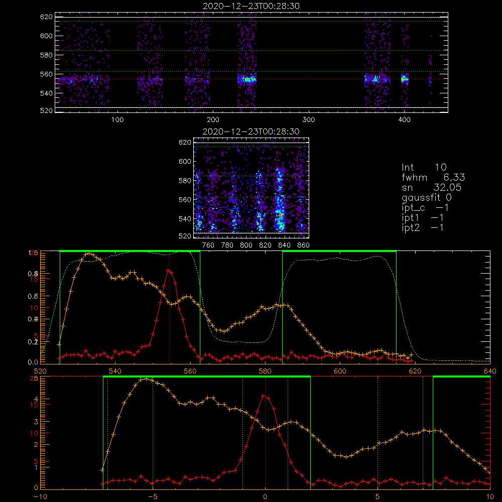Click the 520 x-axis label of third plot
The image size is (502, 502).
point(40,371)
